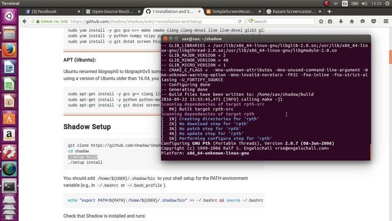The height and width of the screenshot is (221, 392).
Task: Open the battery indicator menu
Action: tap(355, 4)
